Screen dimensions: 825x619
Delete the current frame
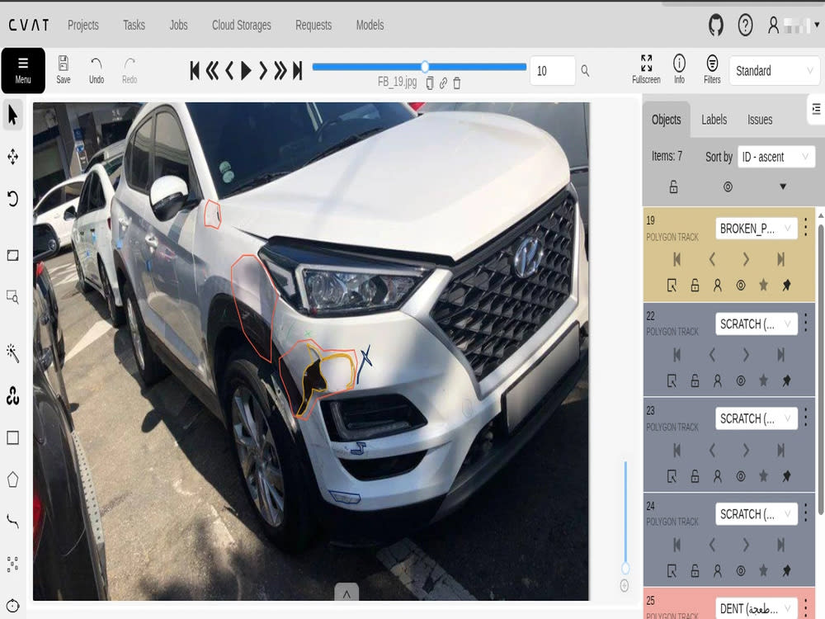coord(457,83)
